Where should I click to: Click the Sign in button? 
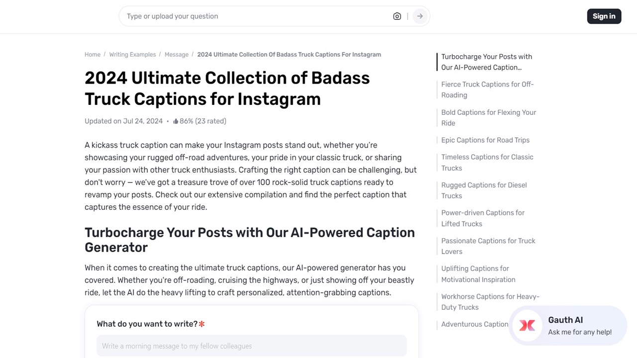[x=604, y=16]
